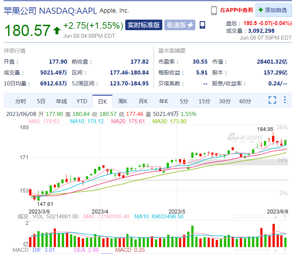Click the 147.61 low price marker
Screen dimensions: 293x254
(45, 204)
